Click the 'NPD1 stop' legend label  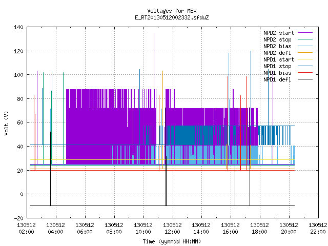click(277, 66)
